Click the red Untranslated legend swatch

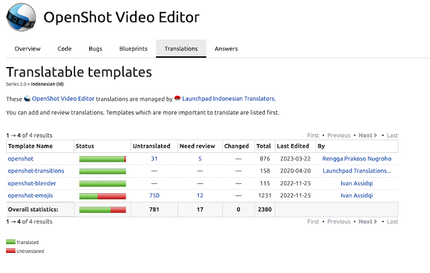11,251
